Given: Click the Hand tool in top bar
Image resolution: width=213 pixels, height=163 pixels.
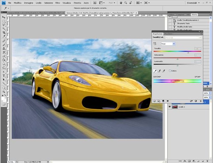Looking at the screenshot, I should pos(121,3).
